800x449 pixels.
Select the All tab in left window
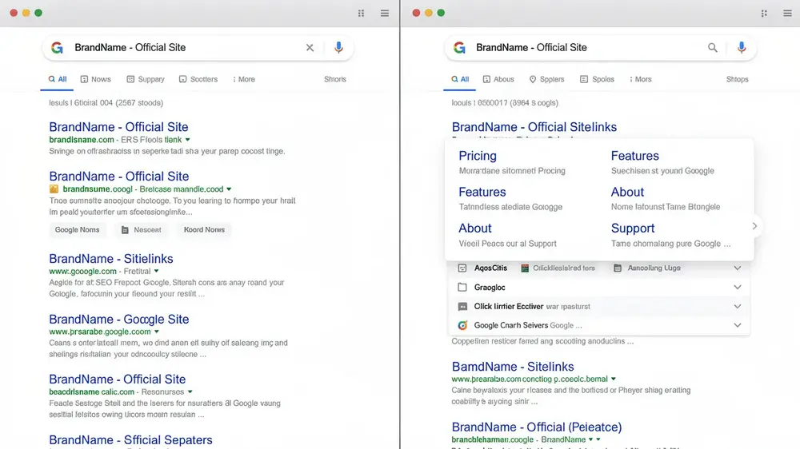click(57, 80)
